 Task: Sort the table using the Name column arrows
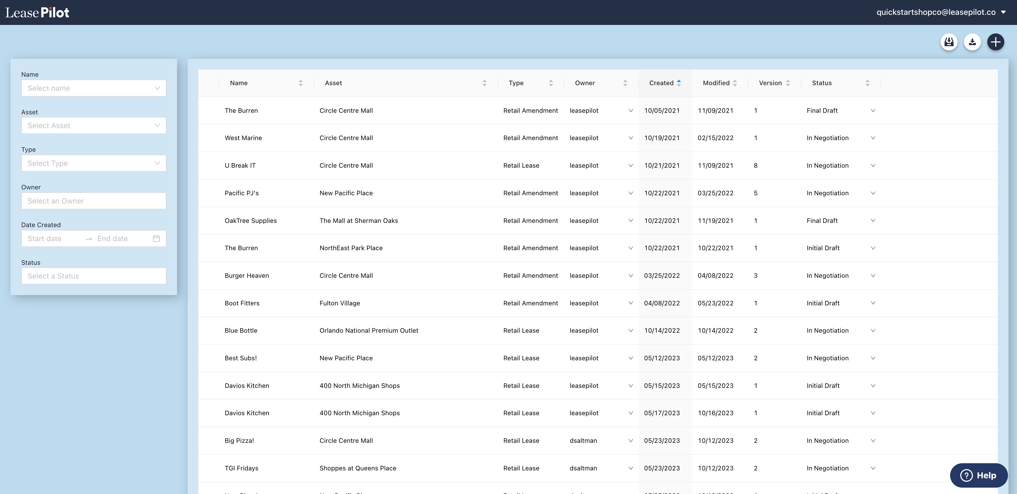(x=300, y=83)
